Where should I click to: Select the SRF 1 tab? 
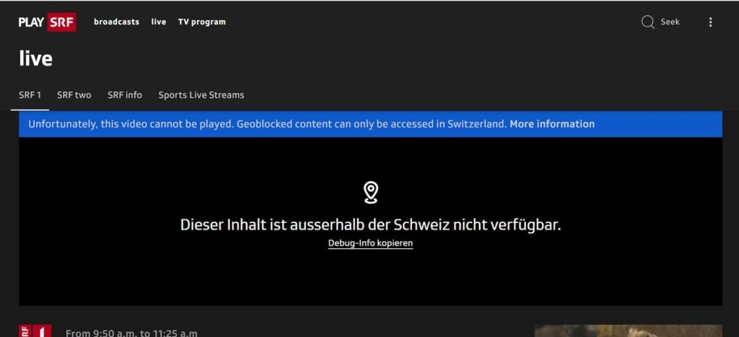pos(30,95)
